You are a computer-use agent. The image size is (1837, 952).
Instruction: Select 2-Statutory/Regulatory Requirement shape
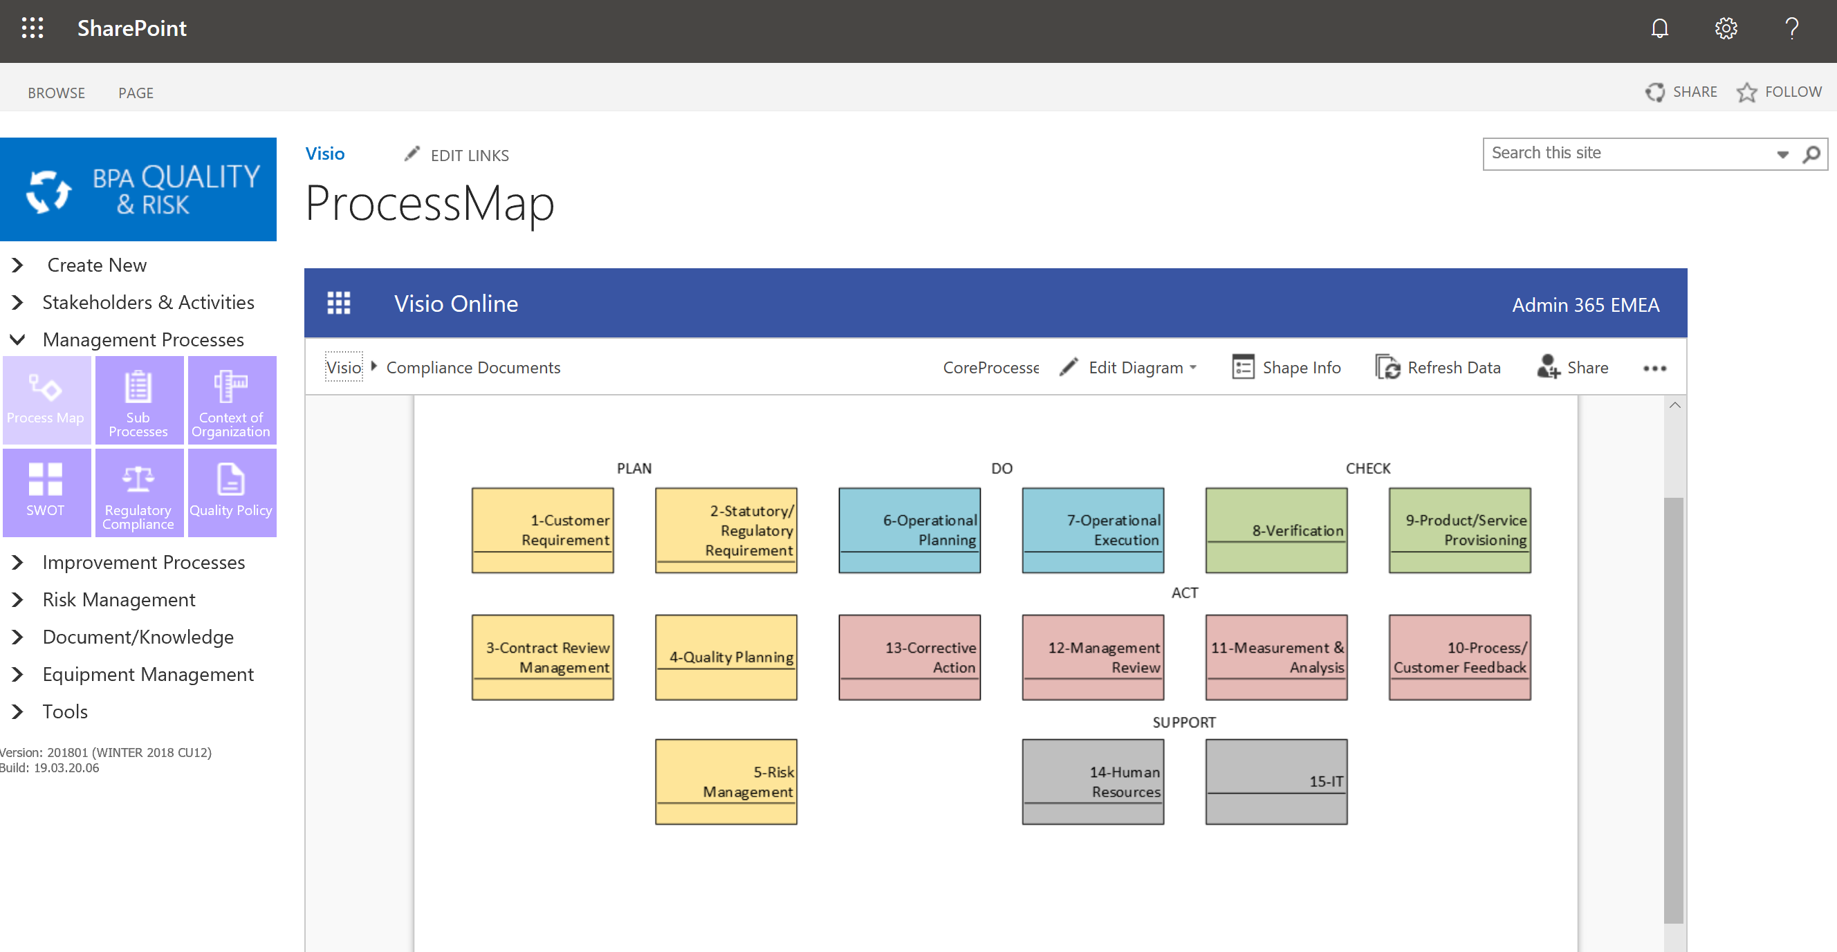[x=726, y=530]
